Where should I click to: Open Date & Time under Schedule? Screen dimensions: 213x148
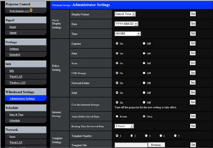tap(16, 114)
